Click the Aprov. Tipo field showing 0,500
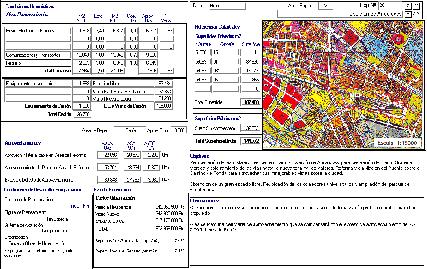Image resolution: width=427 pixels, height=269 pixels. coord(178,130)
